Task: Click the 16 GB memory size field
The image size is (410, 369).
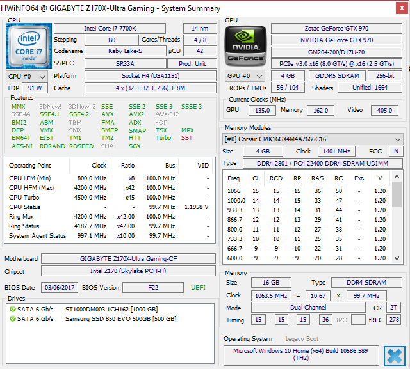Action: [x=271, y=283]
